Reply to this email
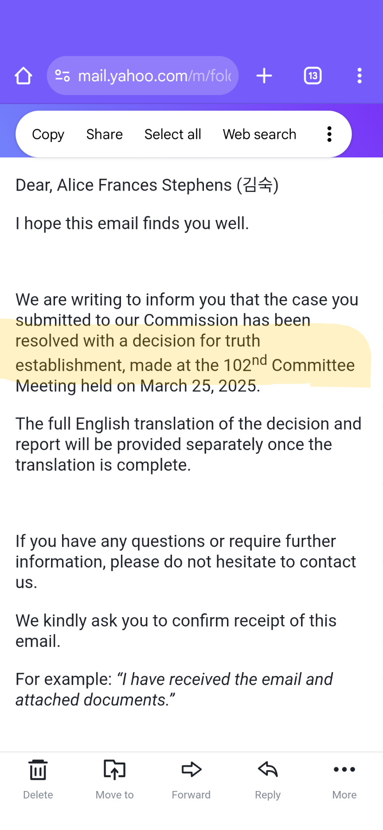This screenshot has height=830, width=383. (268, 770)
